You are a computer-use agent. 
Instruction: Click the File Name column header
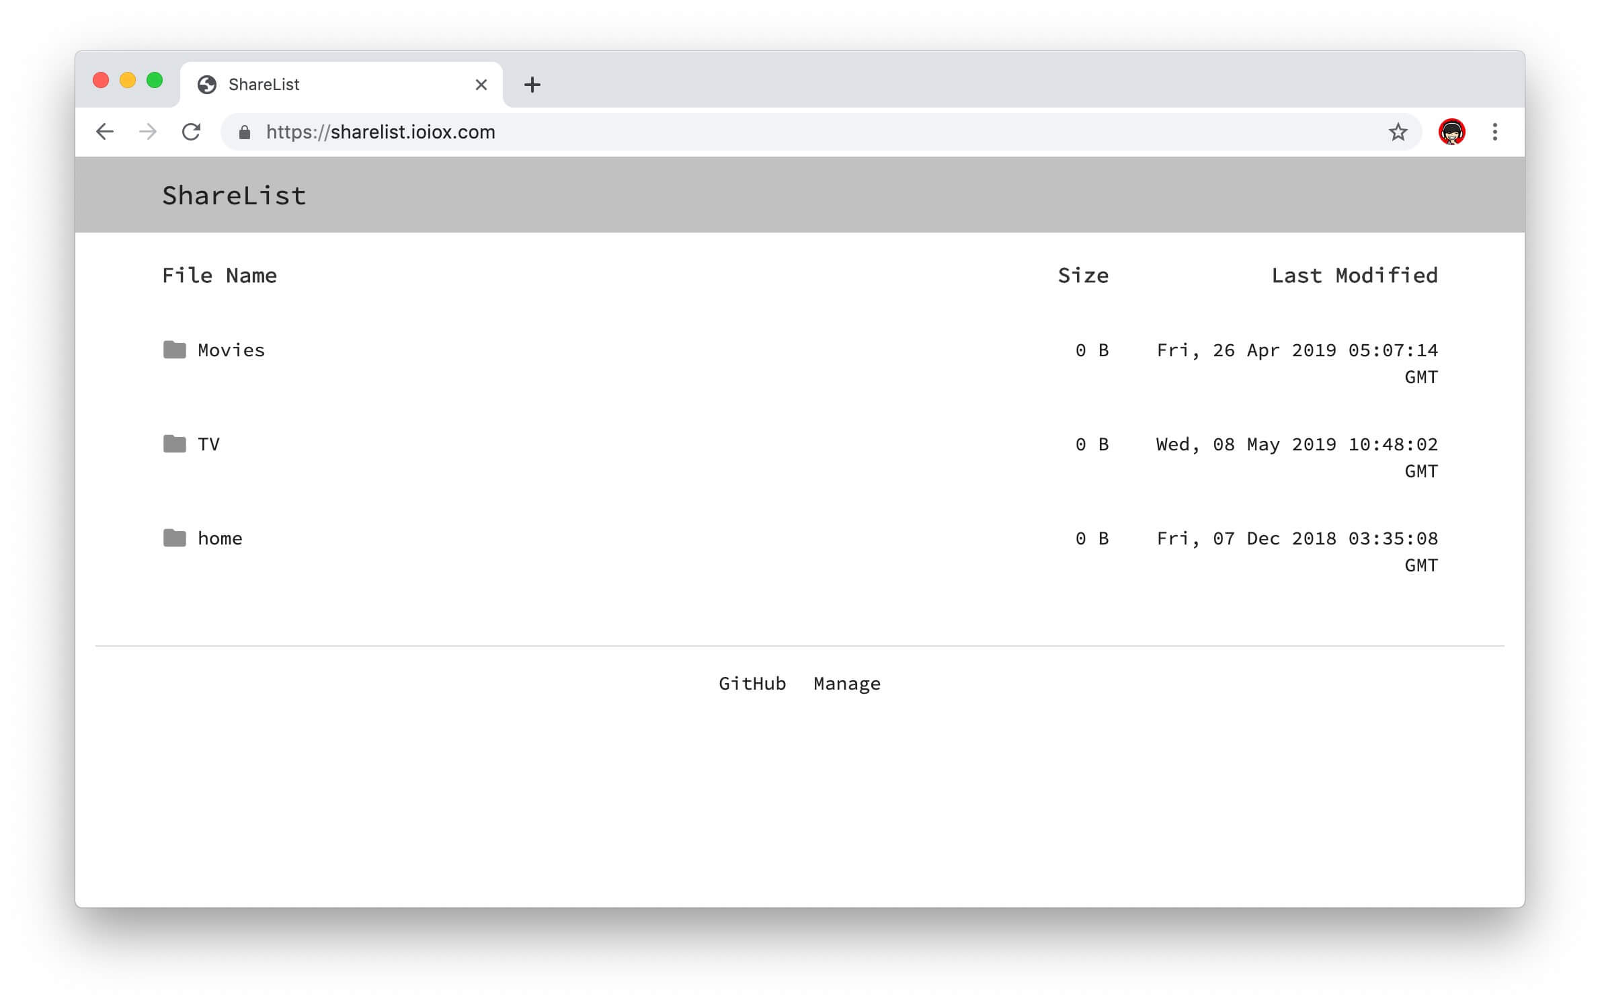[219, 276]
